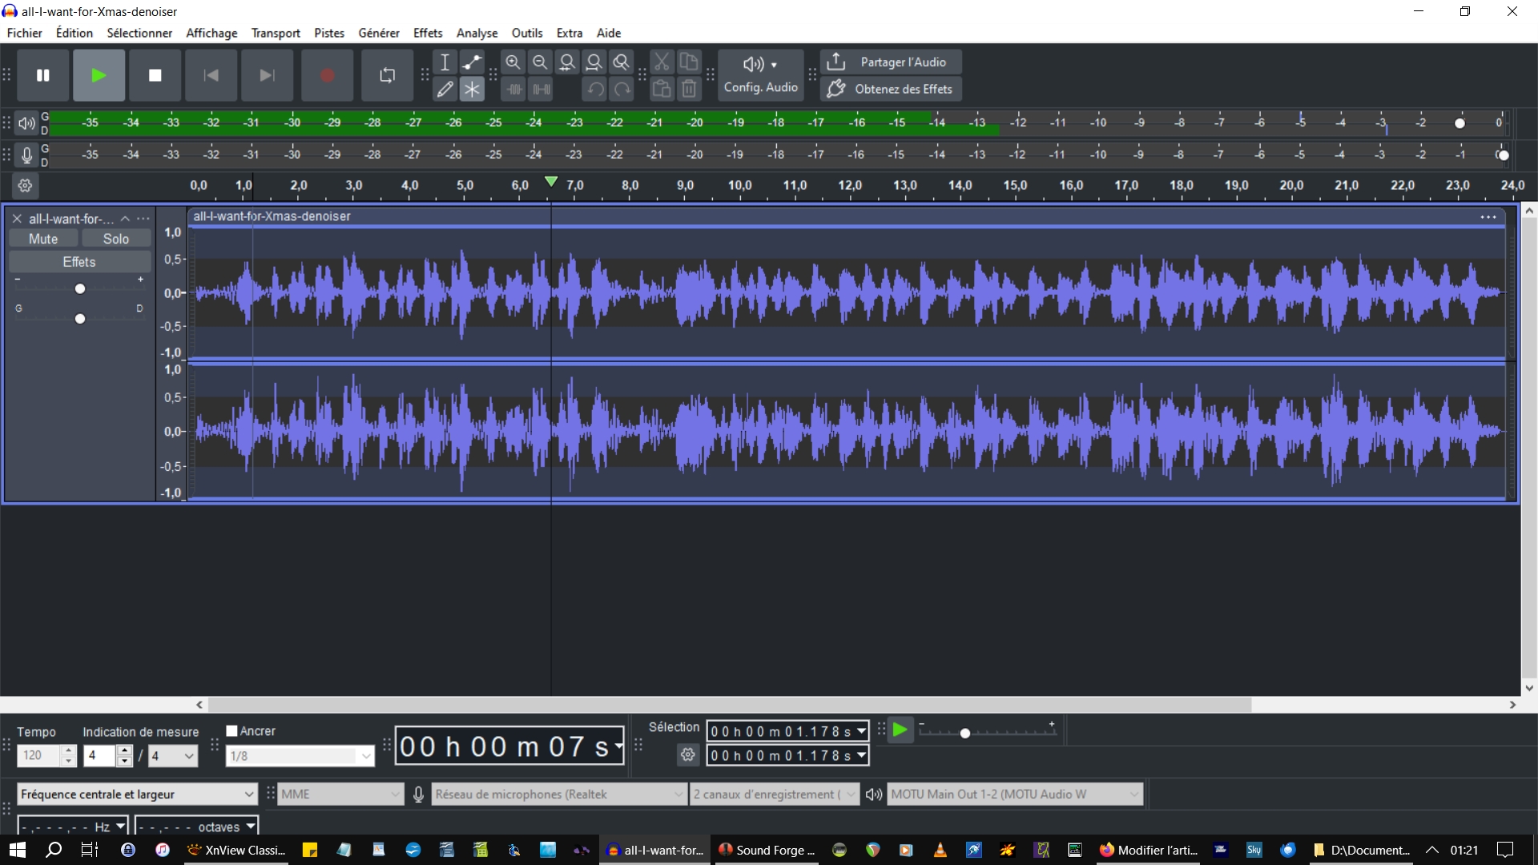Solo the all-I-want-for track

tap(115, 239)
